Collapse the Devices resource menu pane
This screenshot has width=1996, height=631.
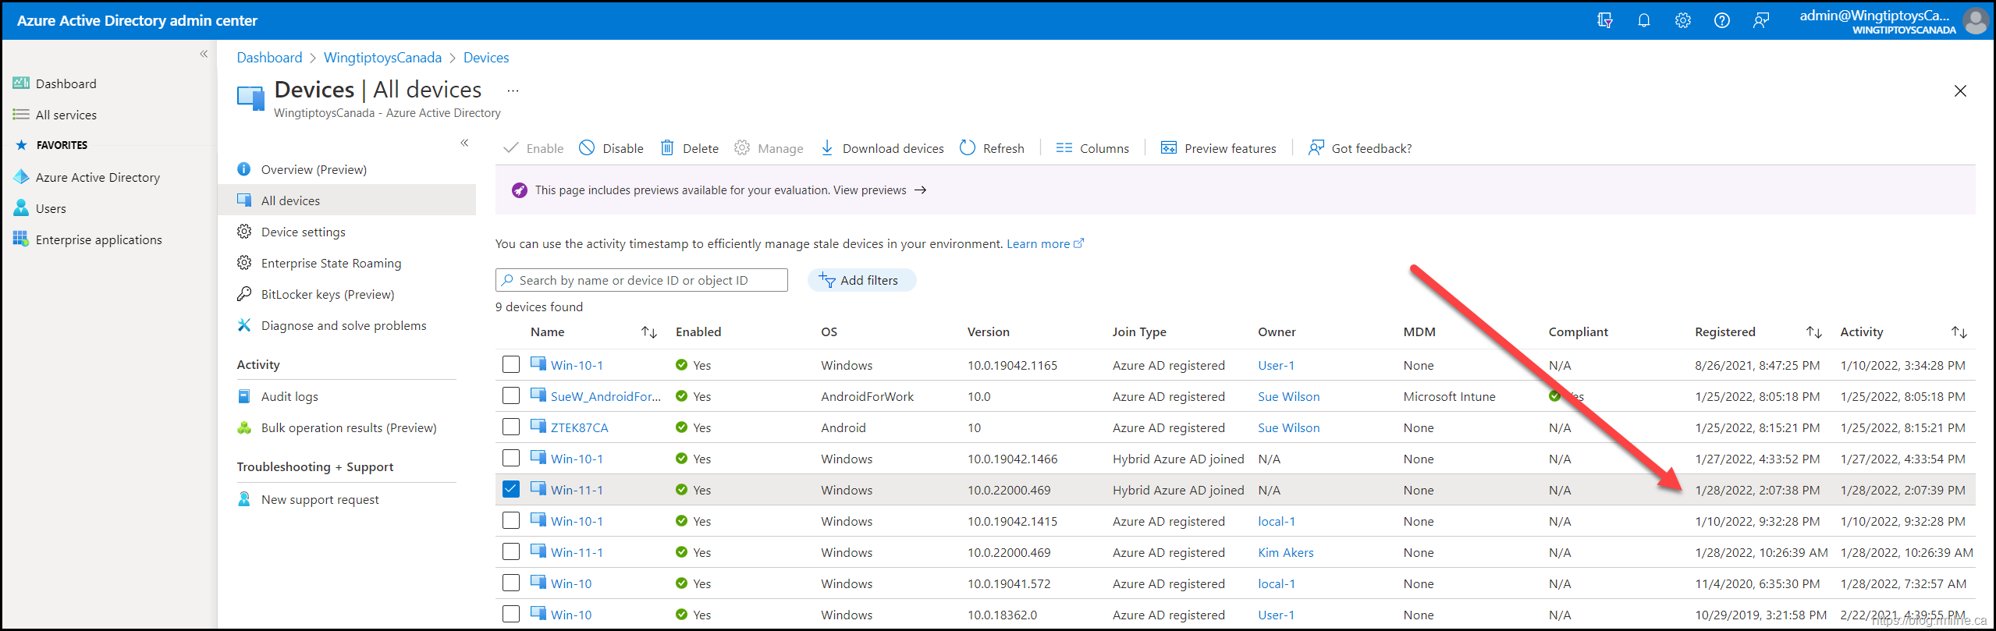[464, 143]
